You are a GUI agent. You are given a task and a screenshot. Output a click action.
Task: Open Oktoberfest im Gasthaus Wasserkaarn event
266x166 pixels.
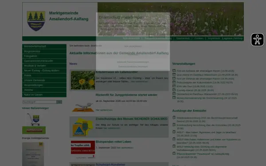pyautogui.click(x=207, y=94)
